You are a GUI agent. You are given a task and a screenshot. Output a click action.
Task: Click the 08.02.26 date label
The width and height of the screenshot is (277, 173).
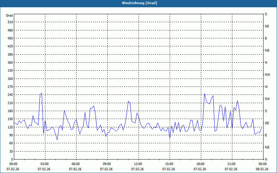click(262, 169)
